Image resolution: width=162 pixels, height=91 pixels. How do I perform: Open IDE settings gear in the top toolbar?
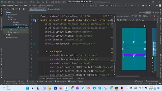[157, 6]
